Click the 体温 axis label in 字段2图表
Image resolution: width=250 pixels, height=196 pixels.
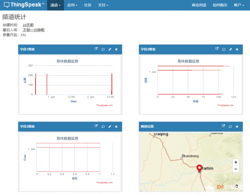196,101
